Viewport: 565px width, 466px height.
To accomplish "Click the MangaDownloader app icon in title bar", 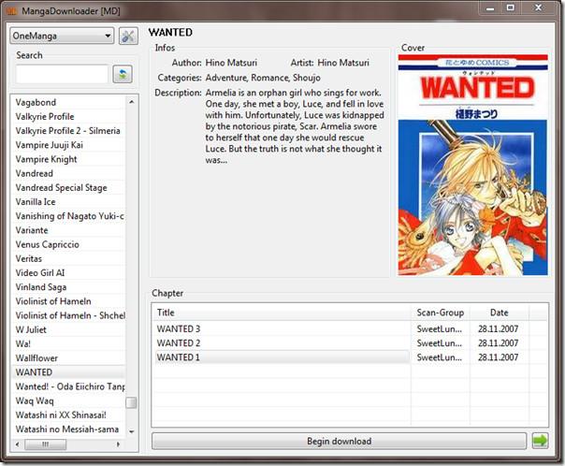I will tap(12, 8).
